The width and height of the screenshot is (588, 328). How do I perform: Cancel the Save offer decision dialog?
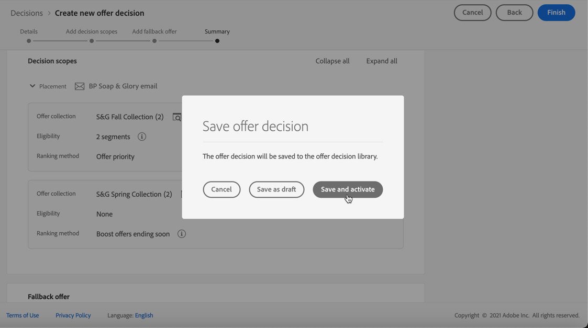point(221,189)
